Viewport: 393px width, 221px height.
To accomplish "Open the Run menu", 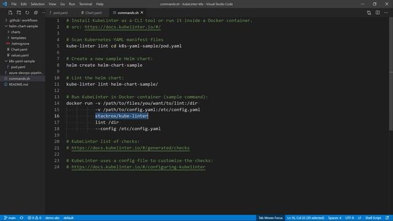I will click(72, 4).
